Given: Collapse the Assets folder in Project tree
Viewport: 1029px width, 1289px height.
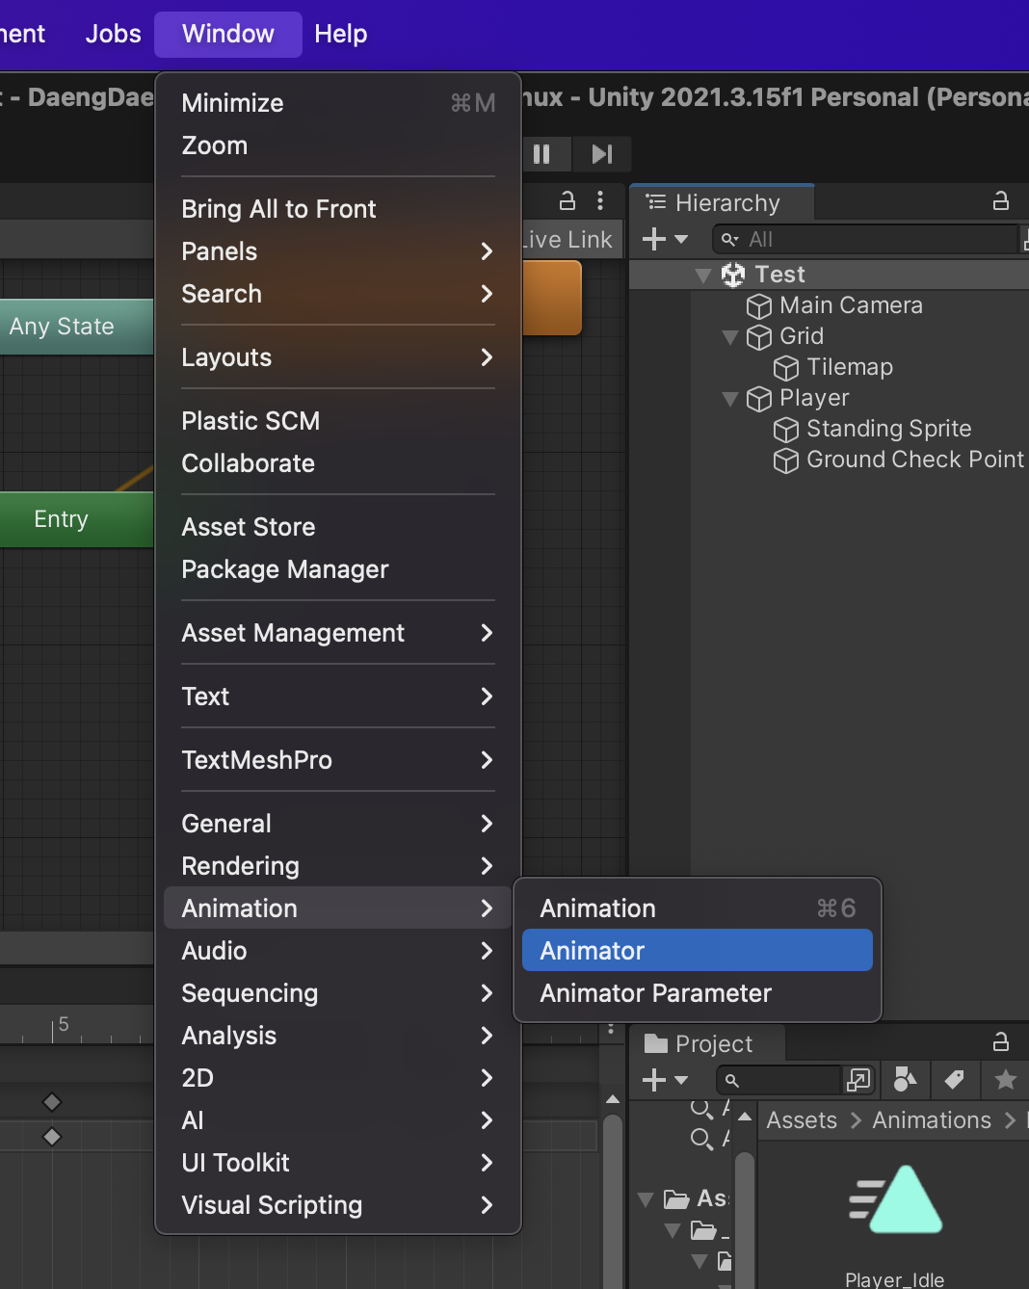Looking at the screenshot, I should (x=646, y=1199).
